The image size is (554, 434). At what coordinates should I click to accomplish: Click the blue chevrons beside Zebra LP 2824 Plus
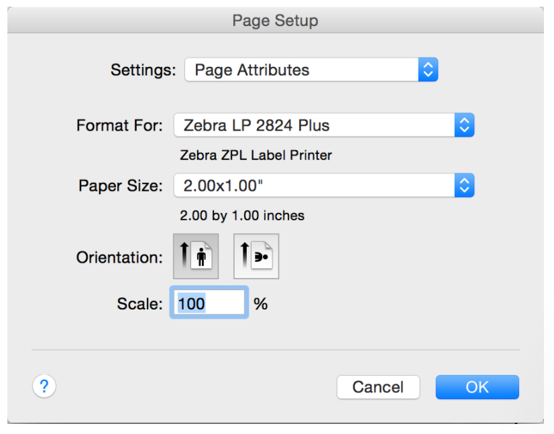point(464,125)
